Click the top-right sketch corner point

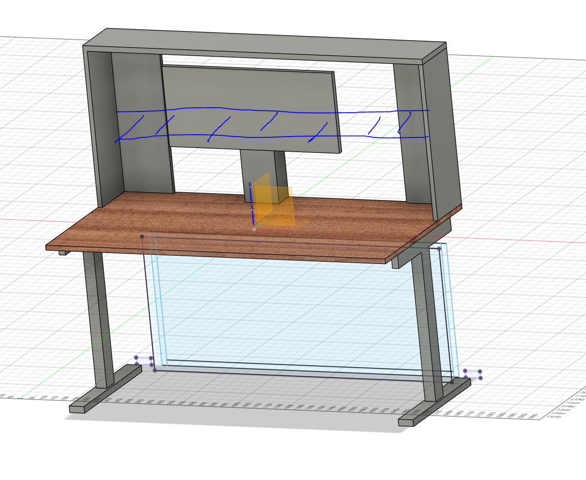point(439,249)
